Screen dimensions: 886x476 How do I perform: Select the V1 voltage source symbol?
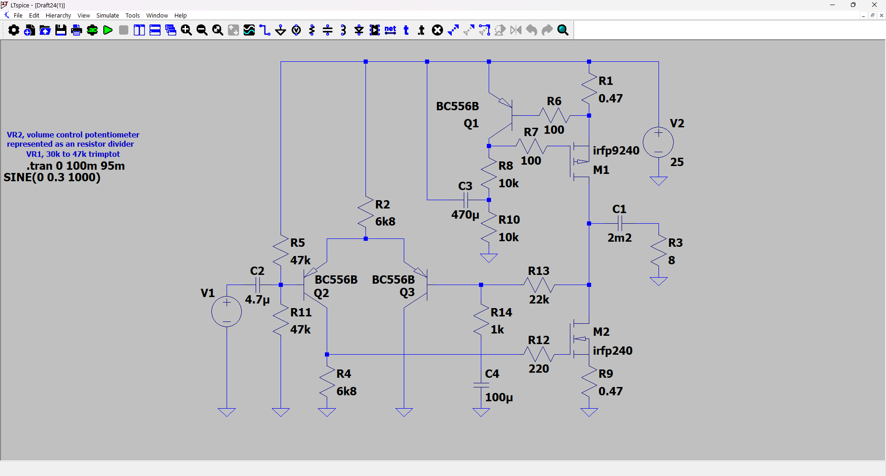tap(227, 312)
